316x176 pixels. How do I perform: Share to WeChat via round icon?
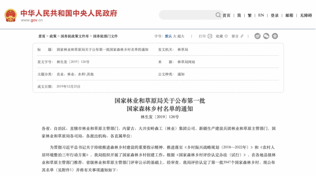pos(266,36)
